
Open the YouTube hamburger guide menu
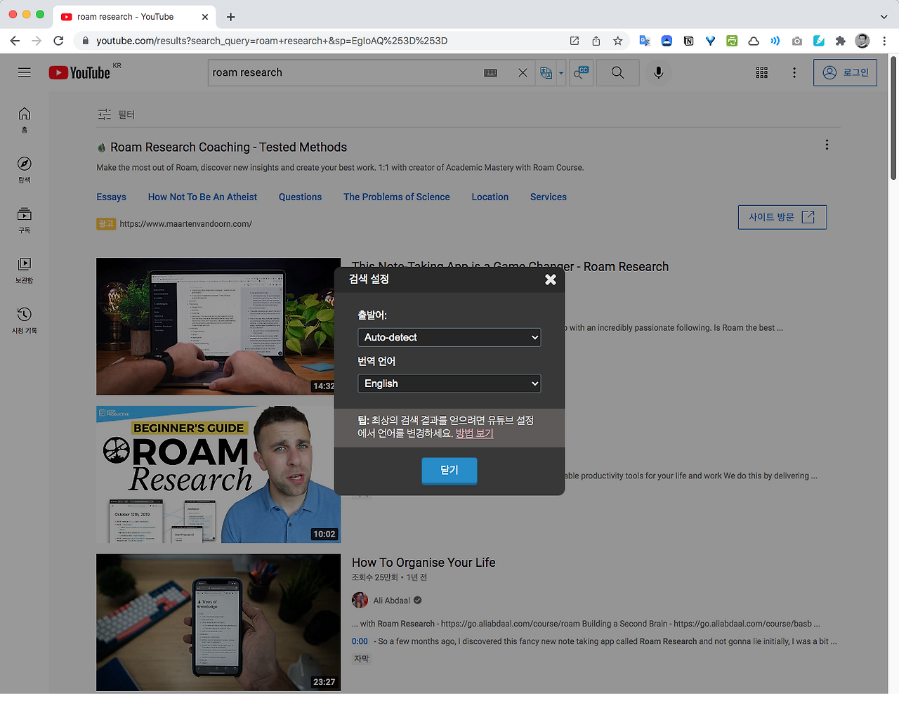coord(25,72)
